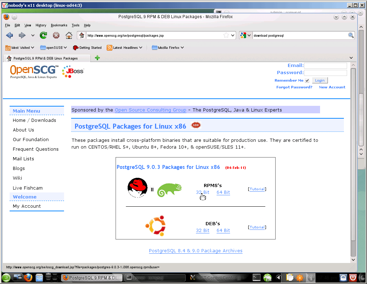
Task: Expand the Mozilla Firefox bookmarks folder
Action: tap(168, 48)
